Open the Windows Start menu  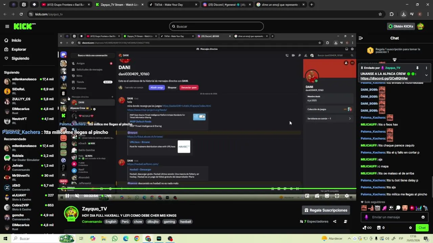[x=6, y=239]
